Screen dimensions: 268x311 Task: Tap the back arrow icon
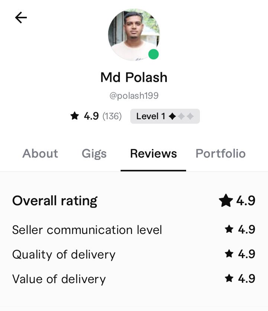tap(21, 17)
